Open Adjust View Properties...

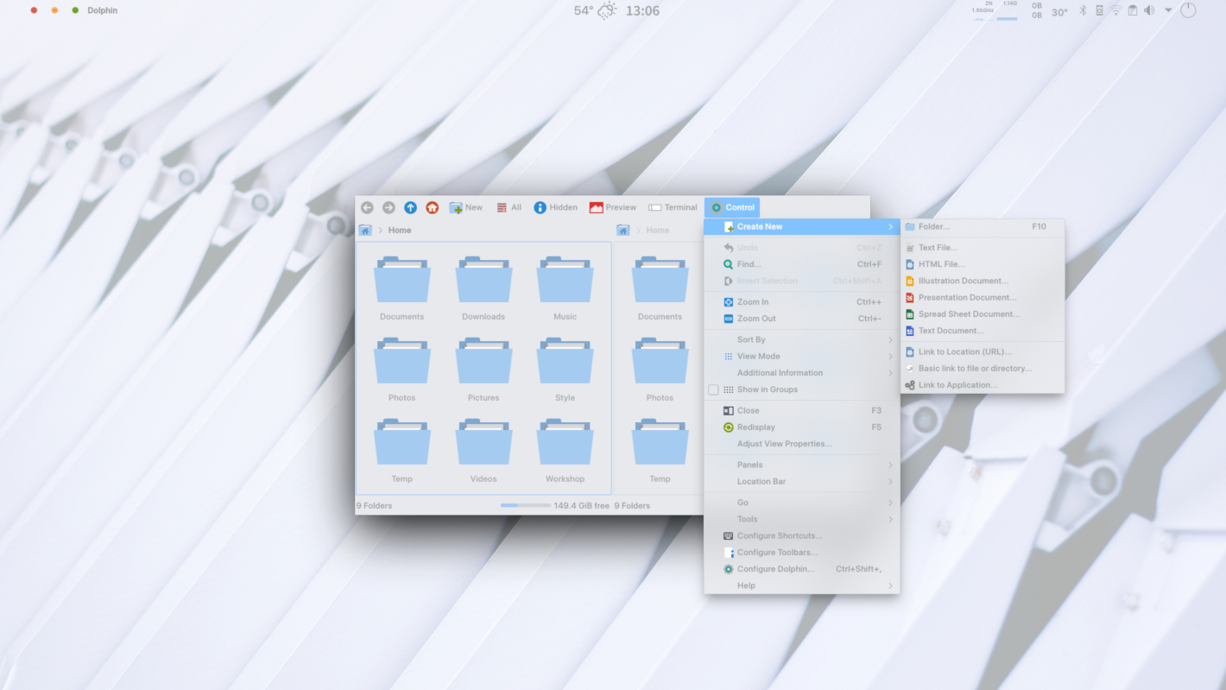coord(801,444)
